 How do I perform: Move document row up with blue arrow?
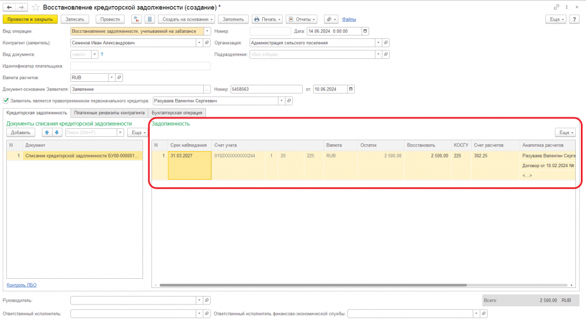click(x=47, y=132)
